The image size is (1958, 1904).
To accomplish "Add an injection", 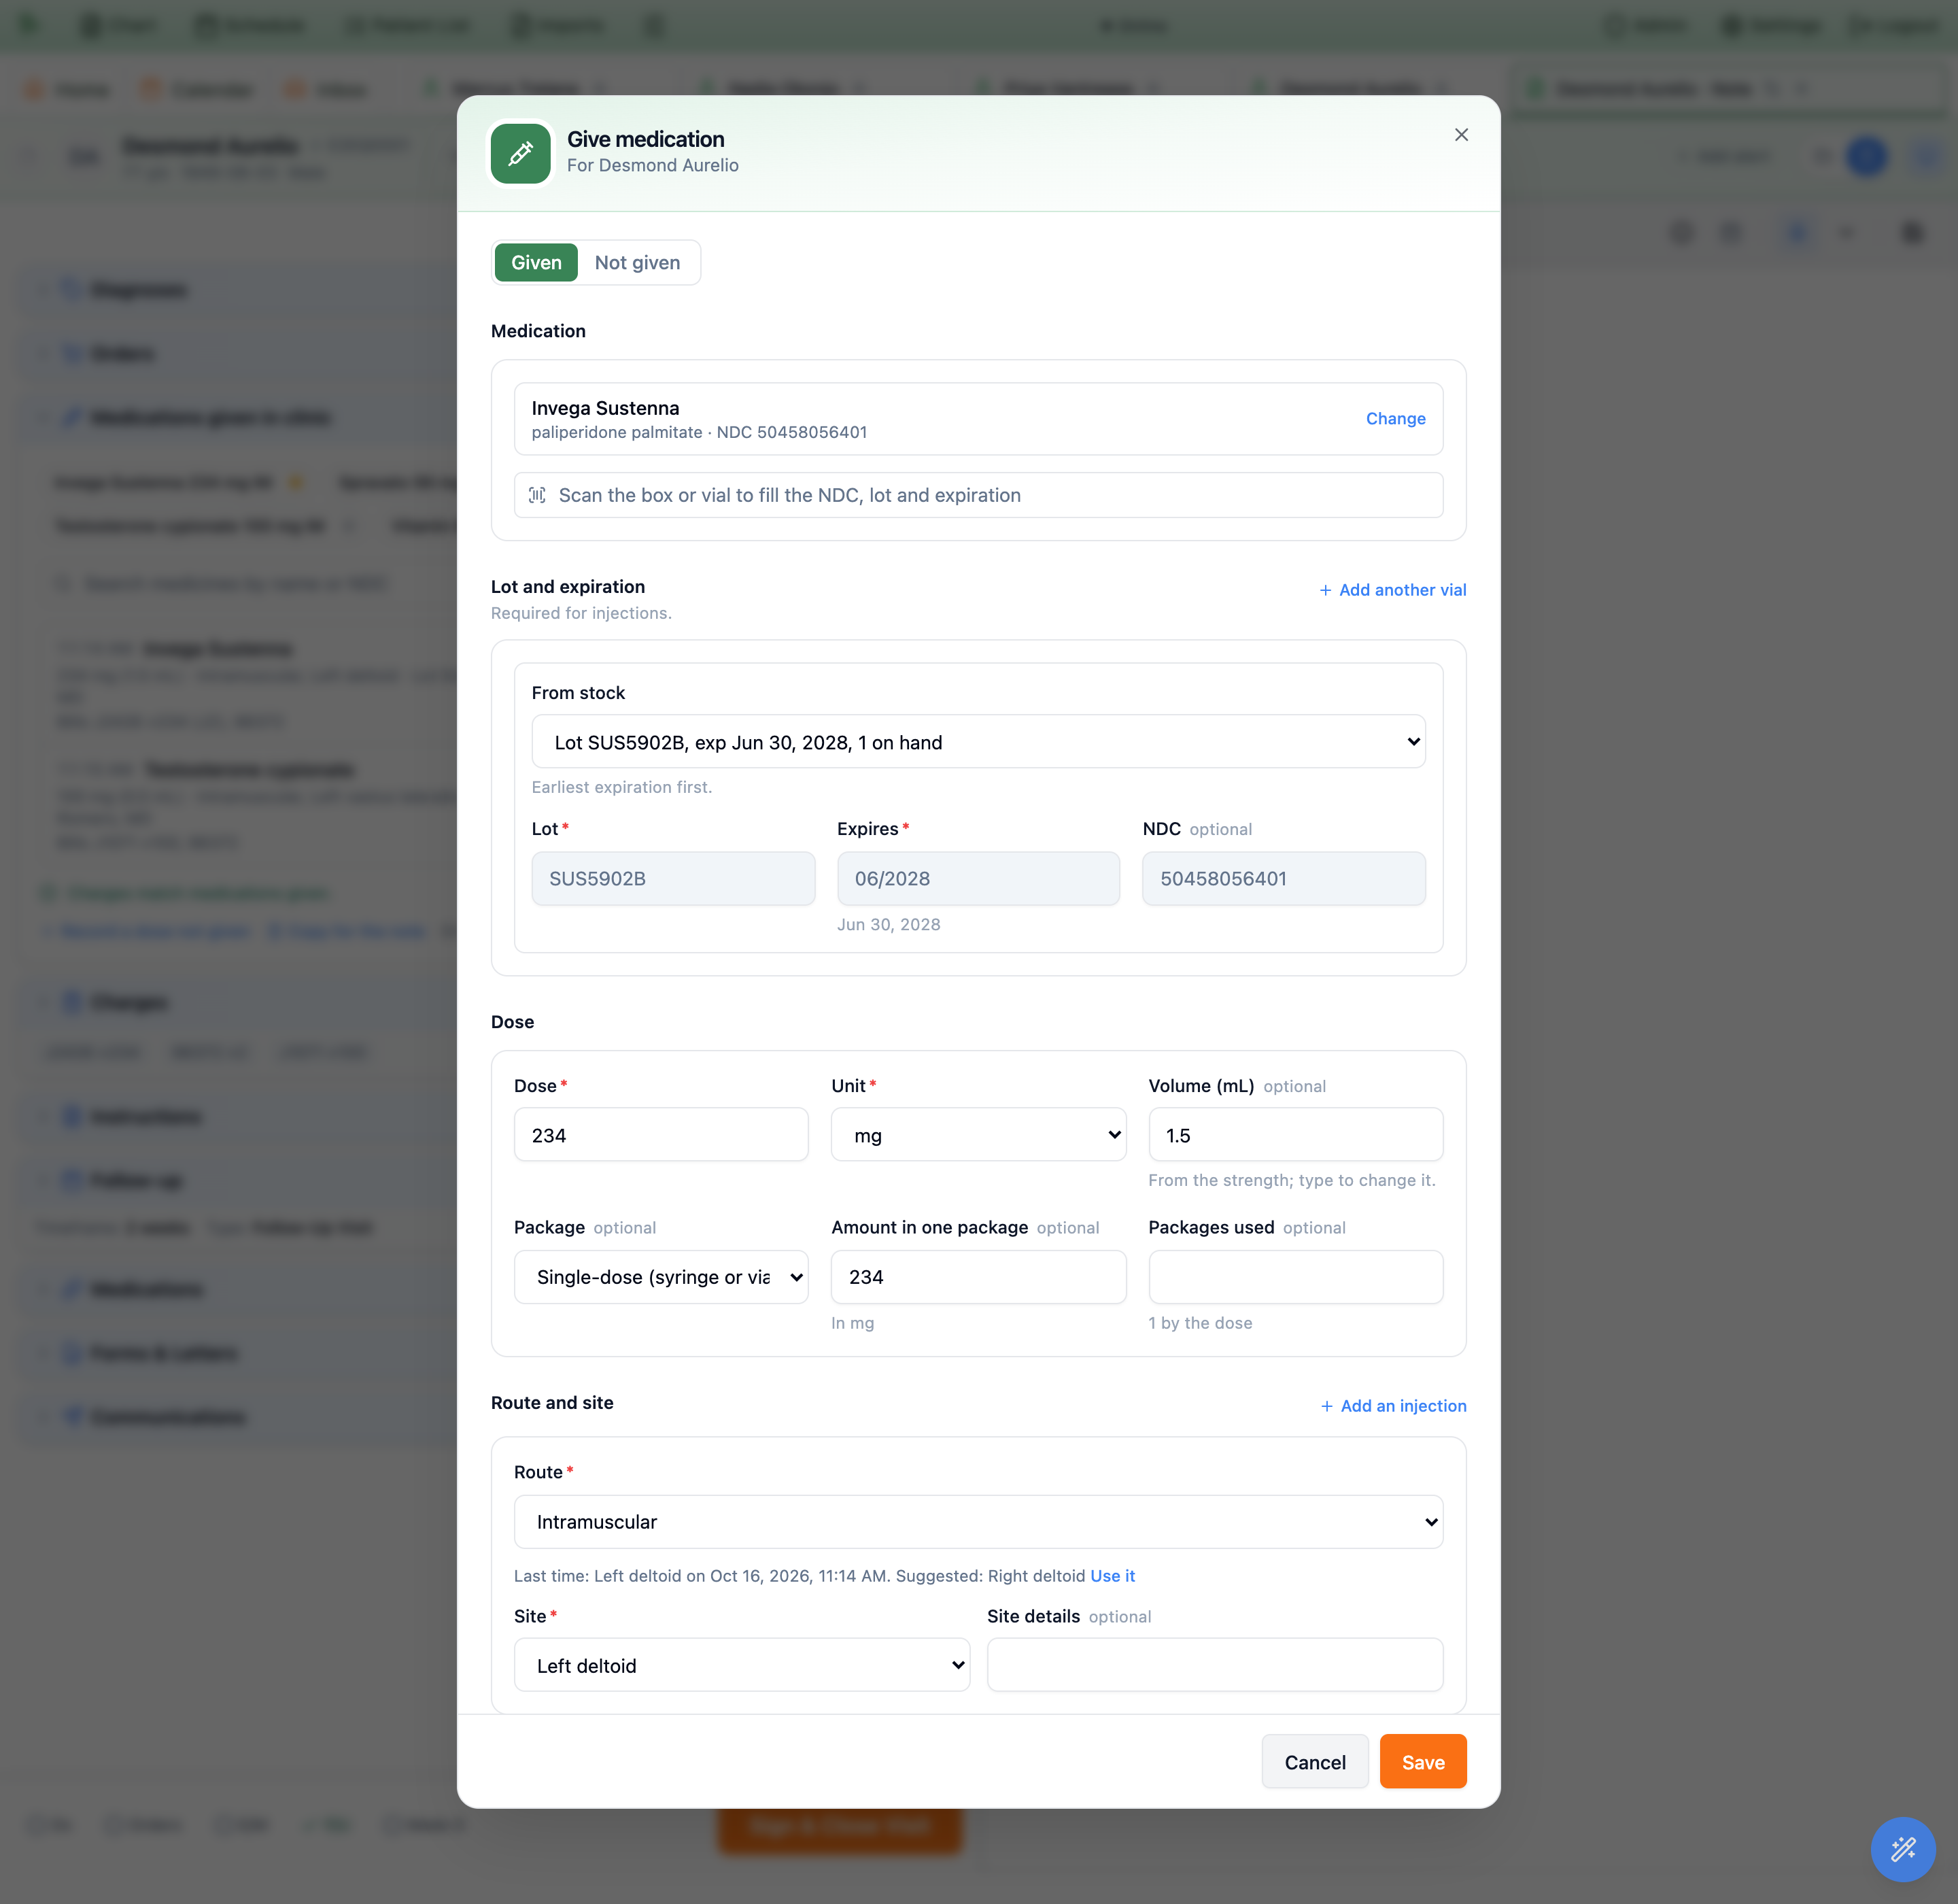I will coord(1393,1406).
